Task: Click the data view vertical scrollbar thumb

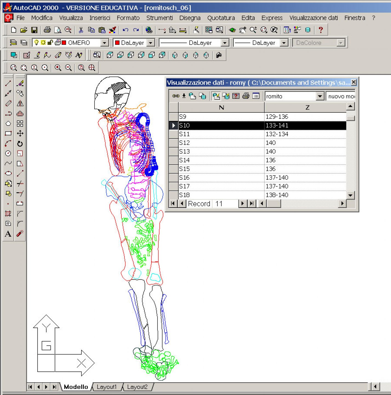Action: tap(350, 118)
